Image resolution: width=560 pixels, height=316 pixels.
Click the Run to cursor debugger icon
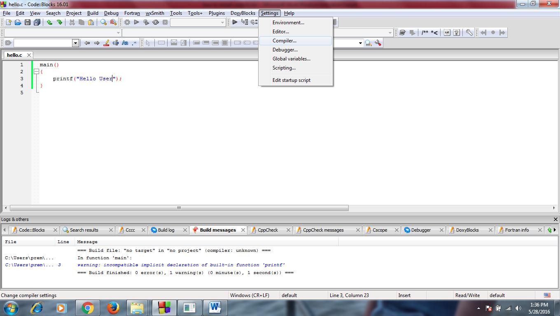pyautogui.click(x=245, y=22)
